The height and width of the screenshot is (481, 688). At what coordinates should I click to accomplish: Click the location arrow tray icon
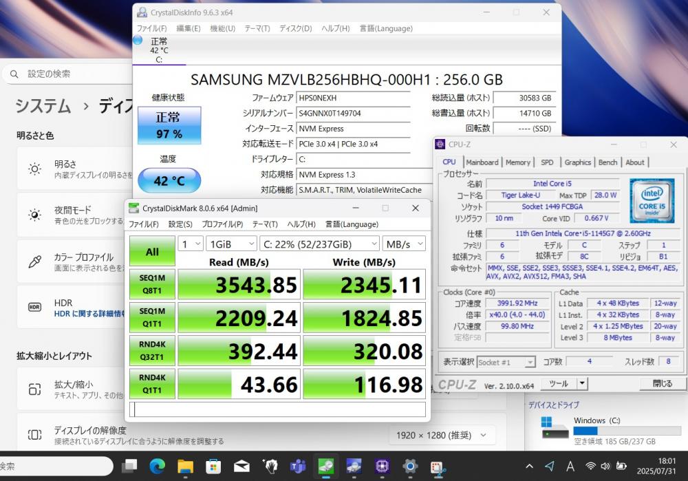coord(549,466)
